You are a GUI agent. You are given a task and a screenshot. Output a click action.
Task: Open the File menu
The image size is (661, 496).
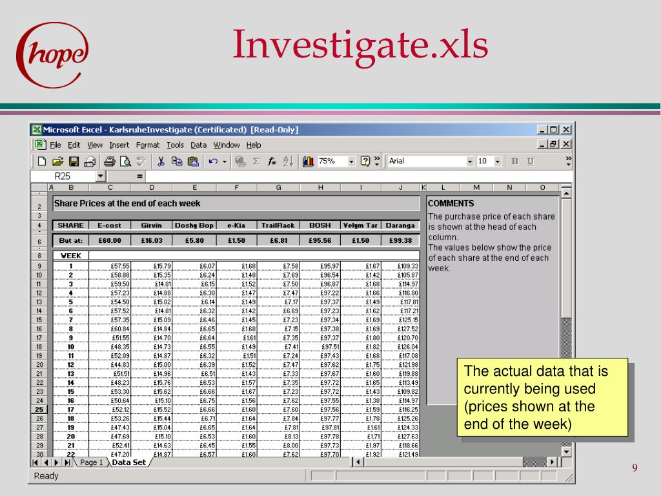click(56, 145)
